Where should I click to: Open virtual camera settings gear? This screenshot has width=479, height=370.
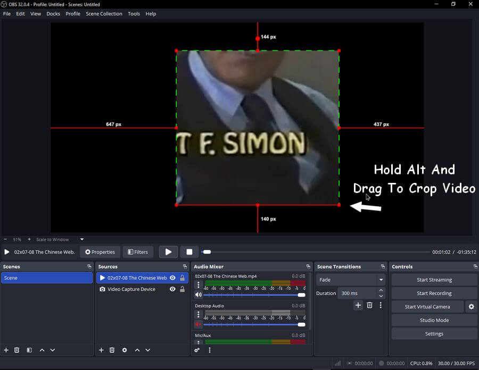point(470,307)
